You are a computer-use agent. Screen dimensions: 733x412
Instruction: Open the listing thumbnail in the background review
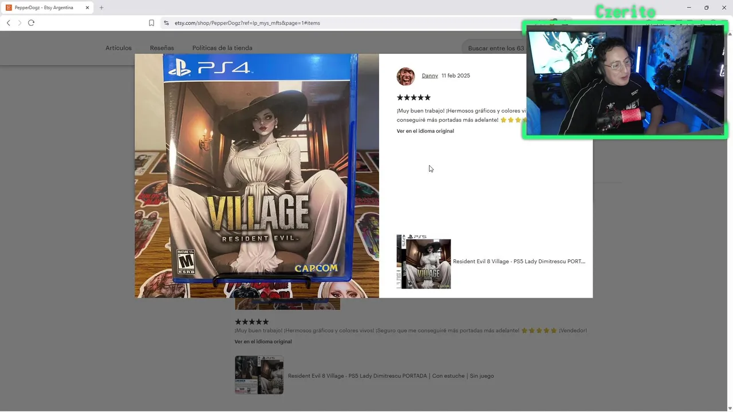pos(259,375)
